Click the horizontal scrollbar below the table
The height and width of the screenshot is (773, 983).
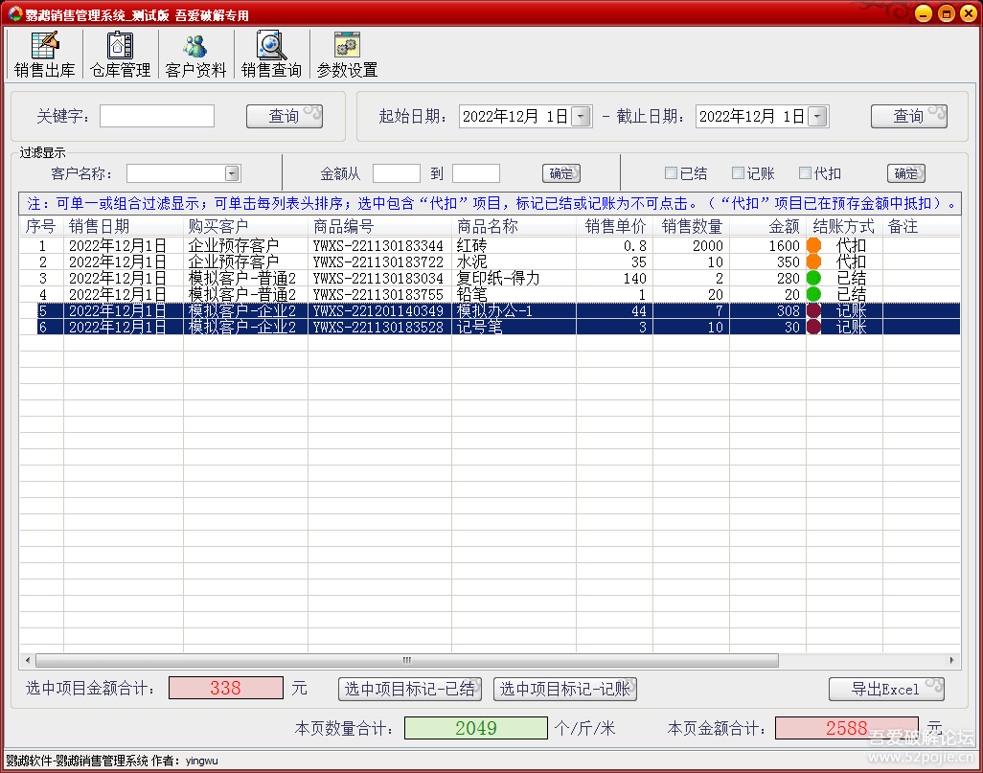(405, 660)
